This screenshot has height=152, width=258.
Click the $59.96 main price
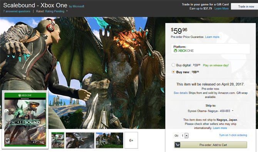pyautogui.click(x=179, y=31)
